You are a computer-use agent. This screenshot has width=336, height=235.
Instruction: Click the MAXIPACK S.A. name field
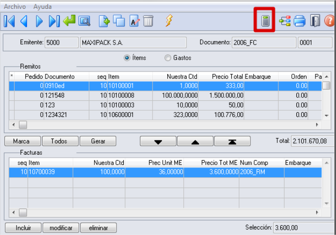134,43
